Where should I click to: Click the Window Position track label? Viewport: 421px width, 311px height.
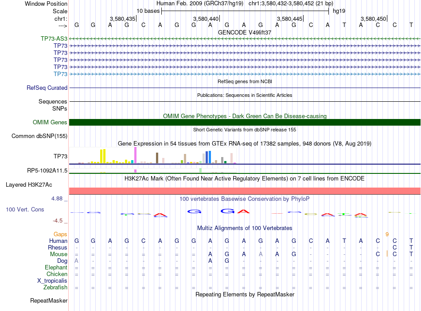click(46, 4)
